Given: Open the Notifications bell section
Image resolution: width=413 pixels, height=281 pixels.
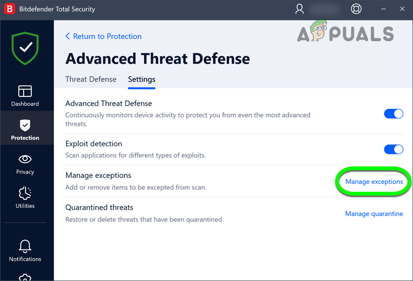Looking at the screenshot, I should click(25, 251).
